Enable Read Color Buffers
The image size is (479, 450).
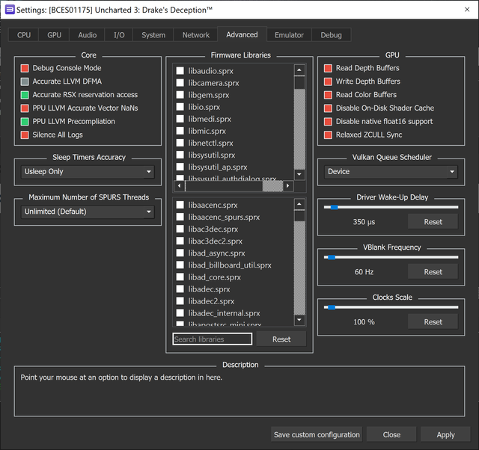328,95
